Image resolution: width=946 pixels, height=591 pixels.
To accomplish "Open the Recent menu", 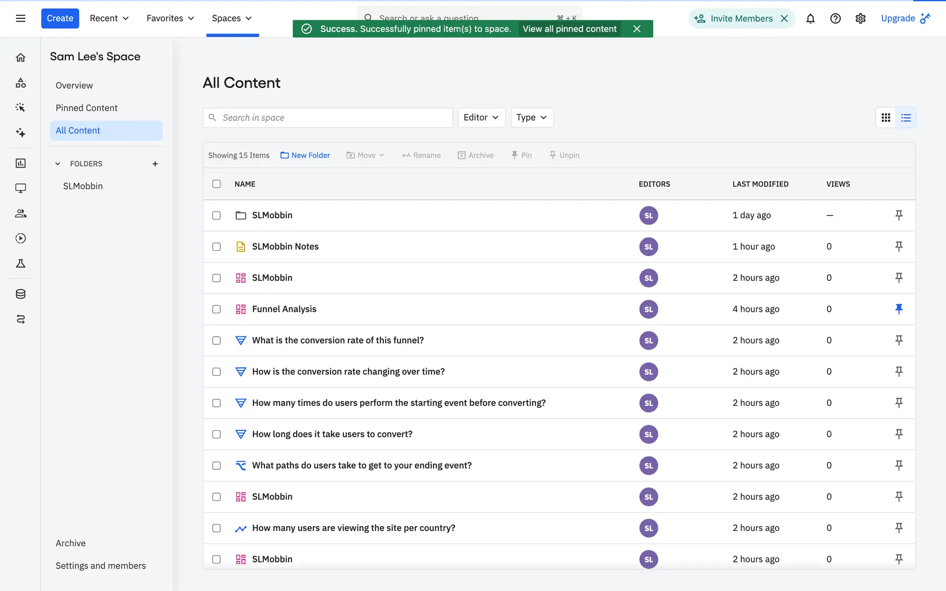I will [x=109, y=19].
